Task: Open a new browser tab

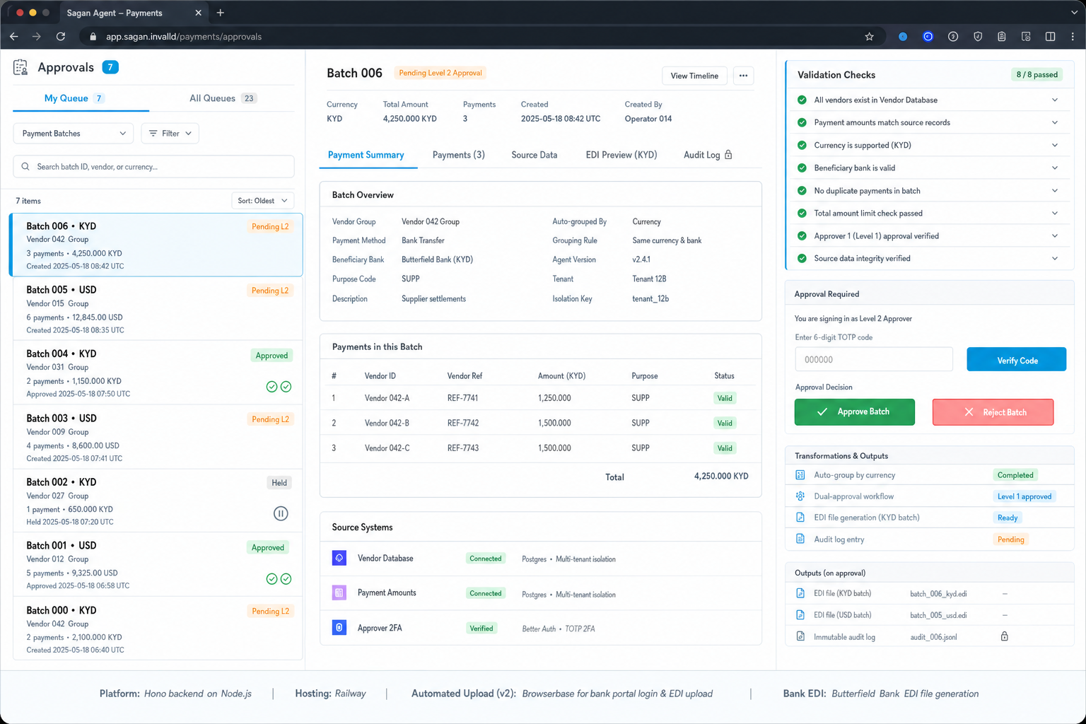Action: pos(221,13)
